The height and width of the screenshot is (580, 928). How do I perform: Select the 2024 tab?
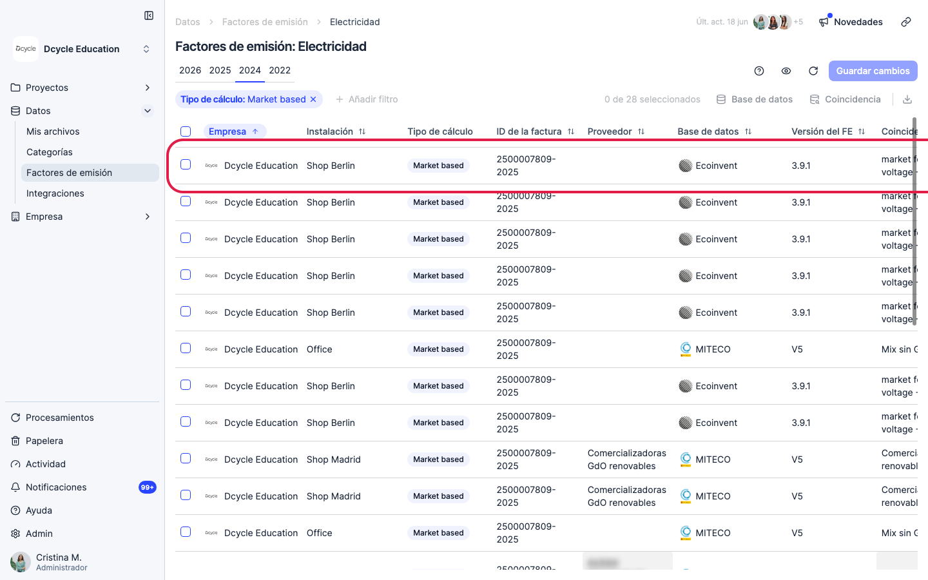click(250, 70)
